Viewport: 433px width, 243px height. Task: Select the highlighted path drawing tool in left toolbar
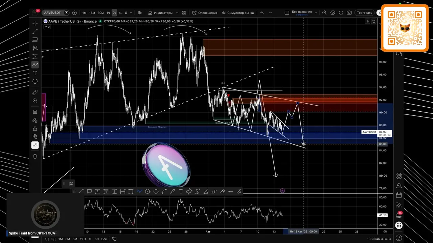point(35,64)
